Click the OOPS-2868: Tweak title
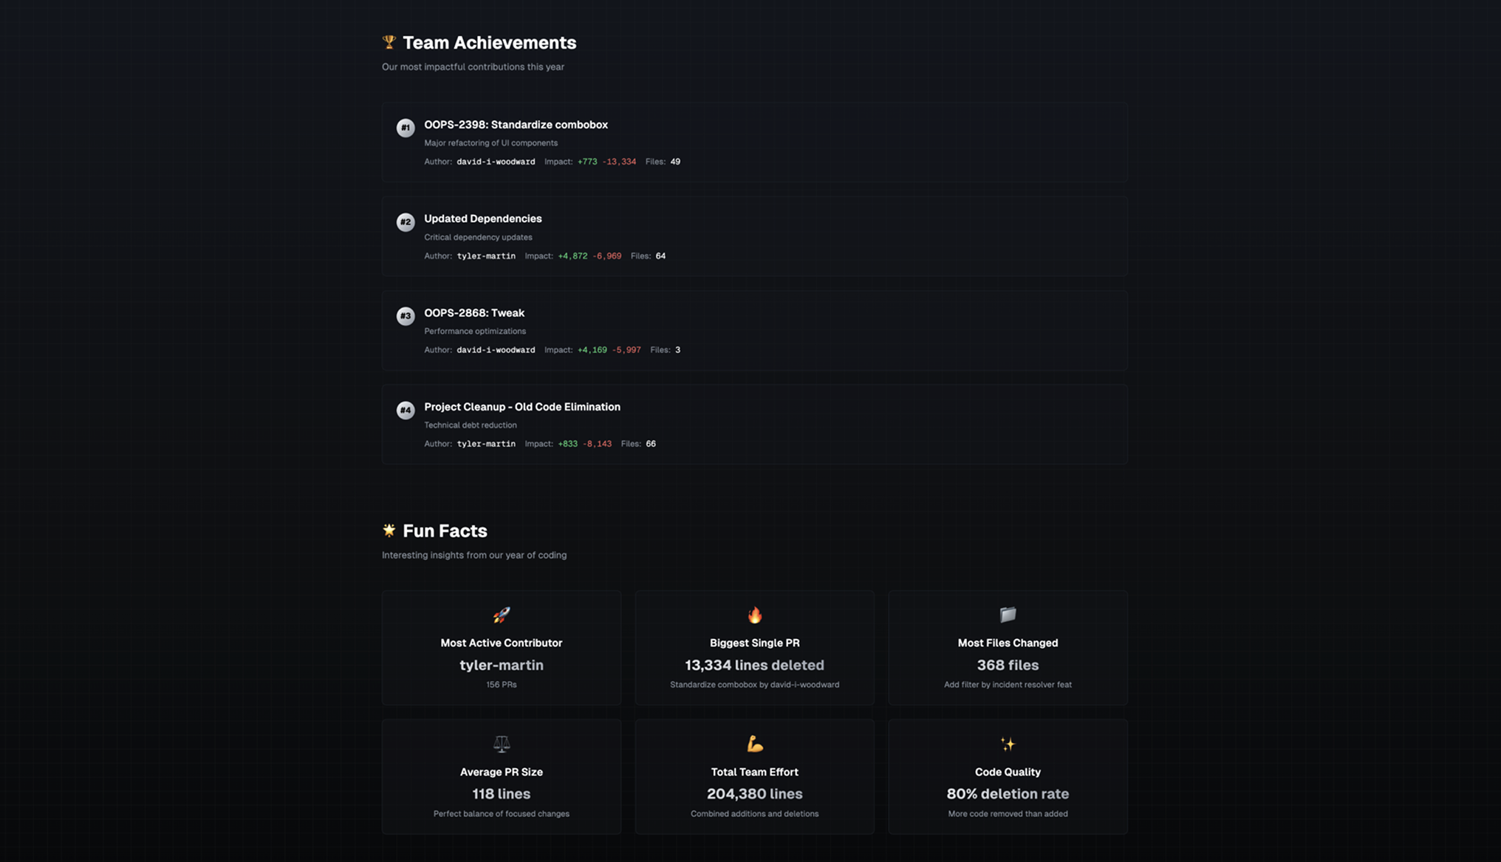The width and height of the screenshot is (1501, 862). click(473, 312)
